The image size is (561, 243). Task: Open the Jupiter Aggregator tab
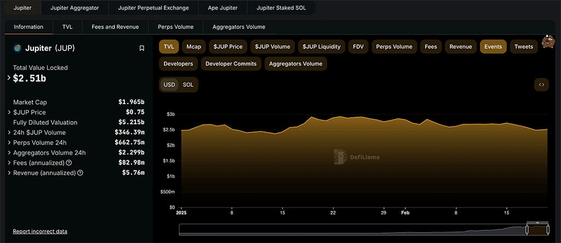[x=75, y=8]
